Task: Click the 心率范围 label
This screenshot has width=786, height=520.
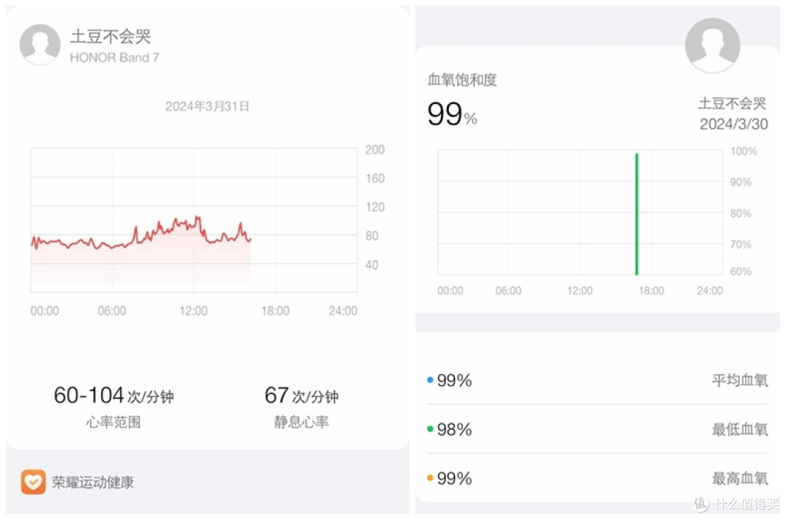Action: [114, 422]
